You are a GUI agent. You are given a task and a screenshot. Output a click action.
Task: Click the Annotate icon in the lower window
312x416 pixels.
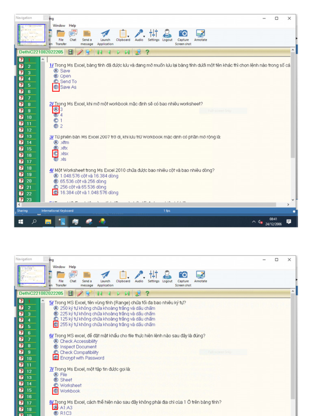tap(200, 276)
